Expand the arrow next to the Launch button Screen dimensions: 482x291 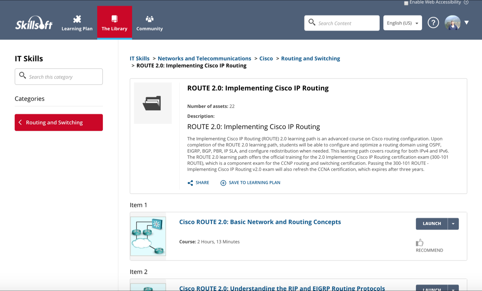[453, 223]
